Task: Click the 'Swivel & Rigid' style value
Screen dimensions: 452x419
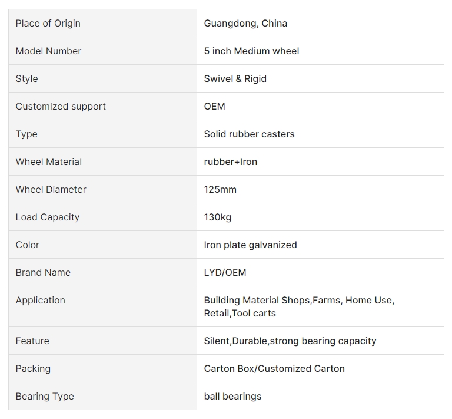Action: tap(235, 78)
